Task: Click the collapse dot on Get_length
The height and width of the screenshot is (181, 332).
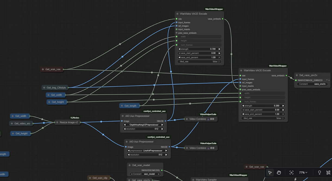Action: [x=122, y=105]
